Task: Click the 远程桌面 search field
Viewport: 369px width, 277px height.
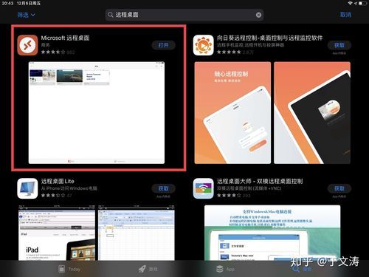Action: click(x=184, y=15)
